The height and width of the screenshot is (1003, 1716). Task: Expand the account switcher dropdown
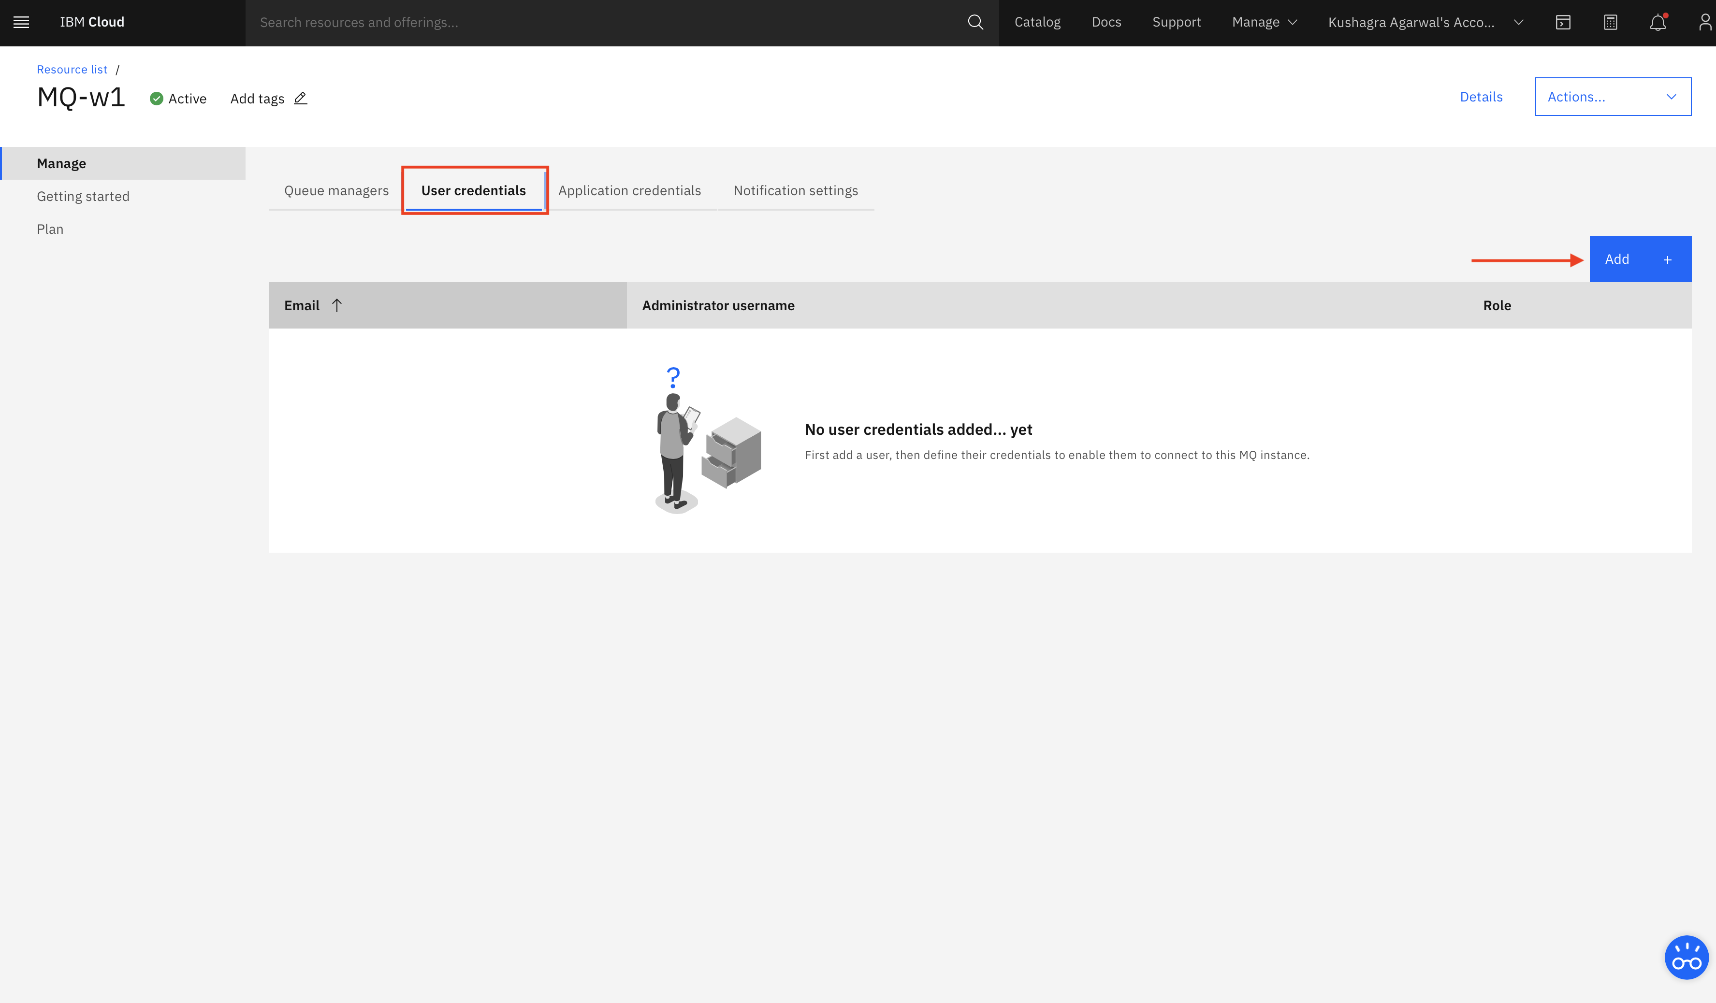[1425, 22]
